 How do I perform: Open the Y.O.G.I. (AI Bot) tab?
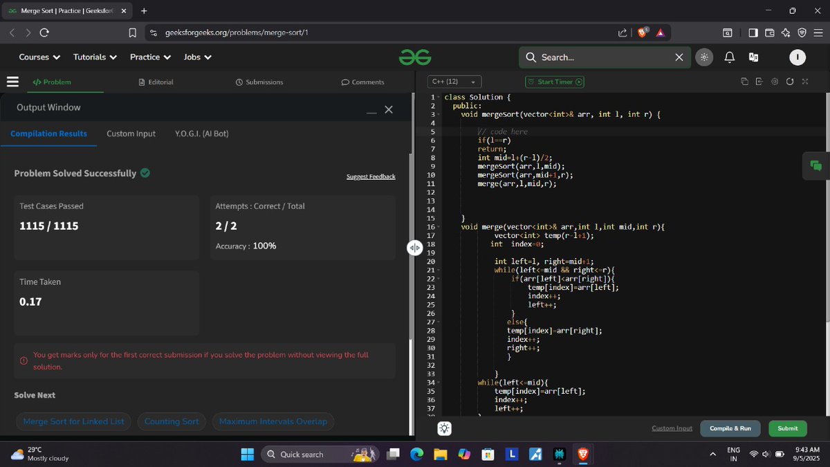coord(202,134)
